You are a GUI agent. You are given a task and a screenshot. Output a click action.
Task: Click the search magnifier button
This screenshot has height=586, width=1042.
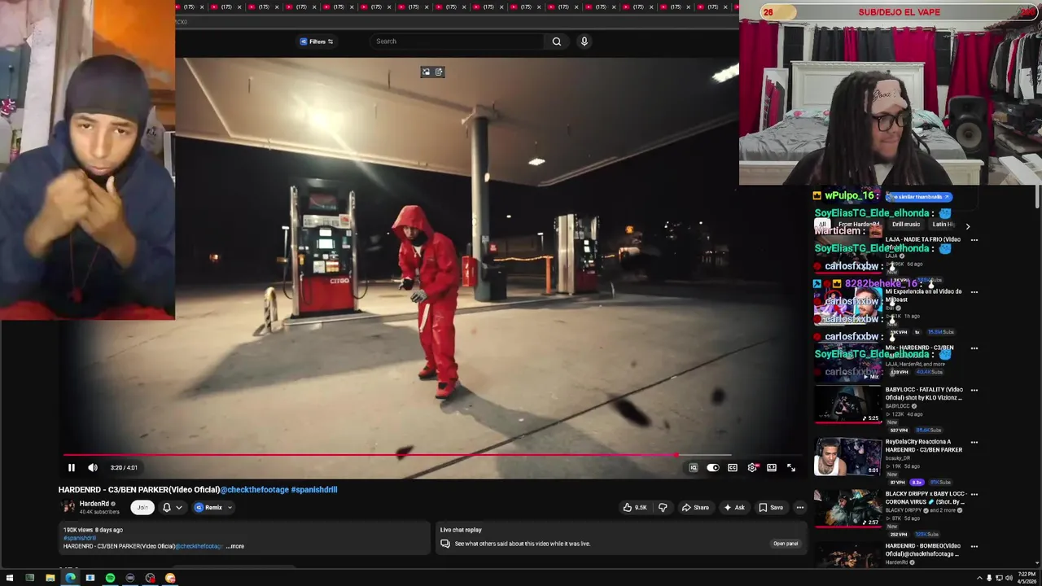pos(557,42)
